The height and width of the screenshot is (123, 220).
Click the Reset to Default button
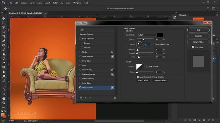161,81
